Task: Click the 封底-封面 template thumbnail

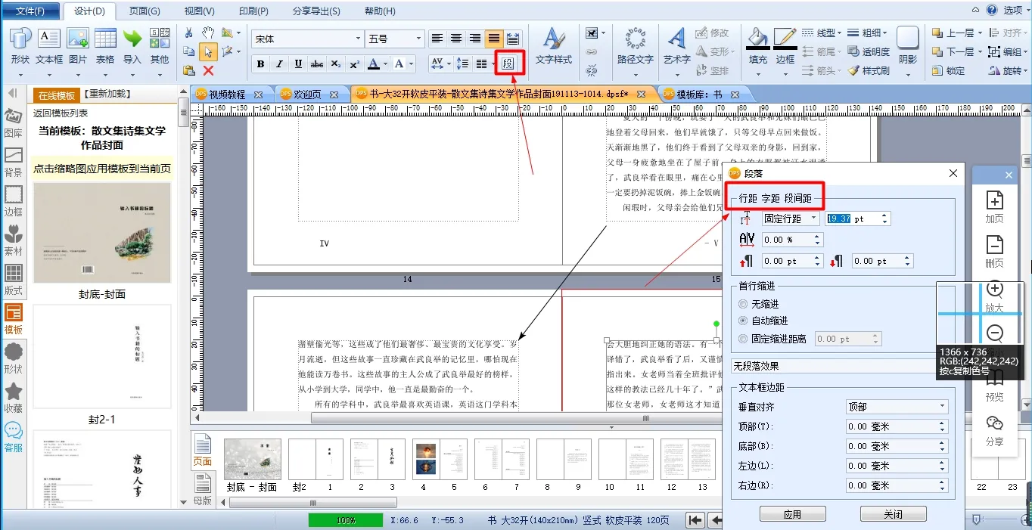Action: 102,233
